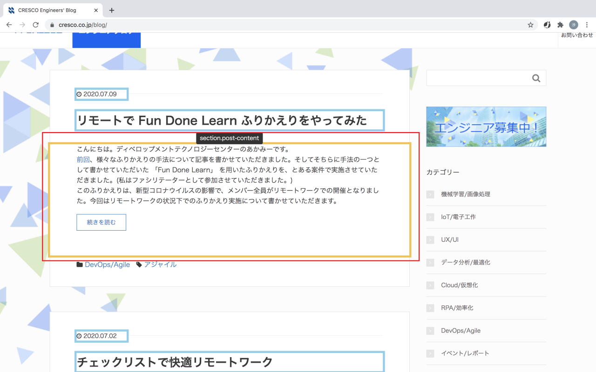Click the 続きを読む button
This screenshot has height=372, width=596.
pyautogui.click(x=102, y=222)
